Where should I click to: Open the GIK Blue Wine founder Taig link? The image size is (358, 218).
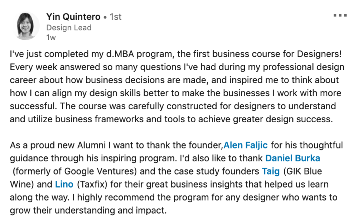point(271,171)
